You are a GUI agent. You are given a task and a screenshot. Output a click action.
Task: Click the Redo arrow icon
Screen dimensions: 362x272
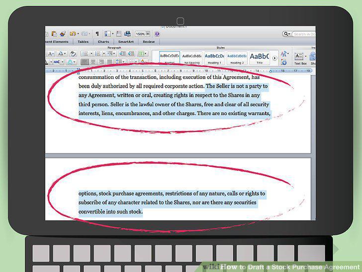[84, 34]
